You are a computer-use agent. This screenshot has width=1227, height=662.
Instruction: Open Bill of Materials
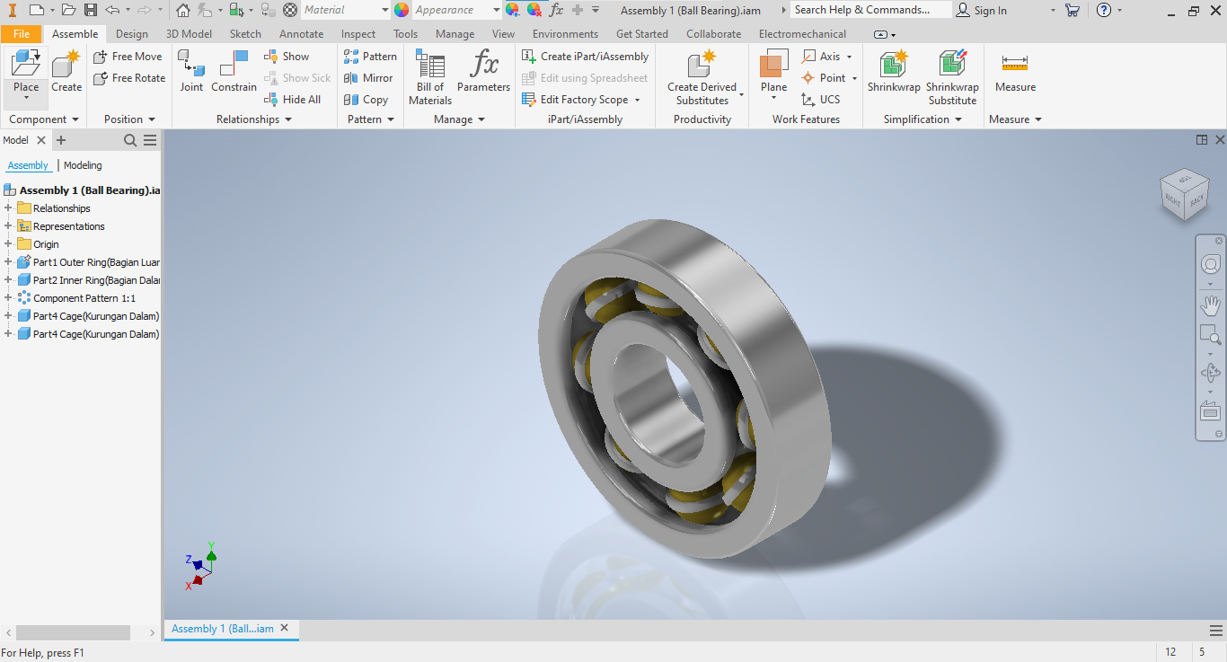pos(430,76)
